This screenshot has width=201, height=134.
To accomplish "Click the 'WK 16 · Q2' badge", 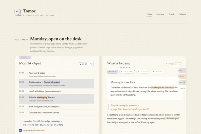I will (x=86, y=64).
